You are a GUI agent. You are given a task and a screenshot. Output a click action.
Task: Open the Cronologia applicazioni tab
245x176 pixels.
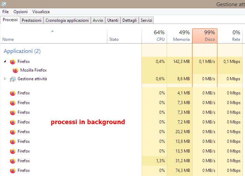67,20
